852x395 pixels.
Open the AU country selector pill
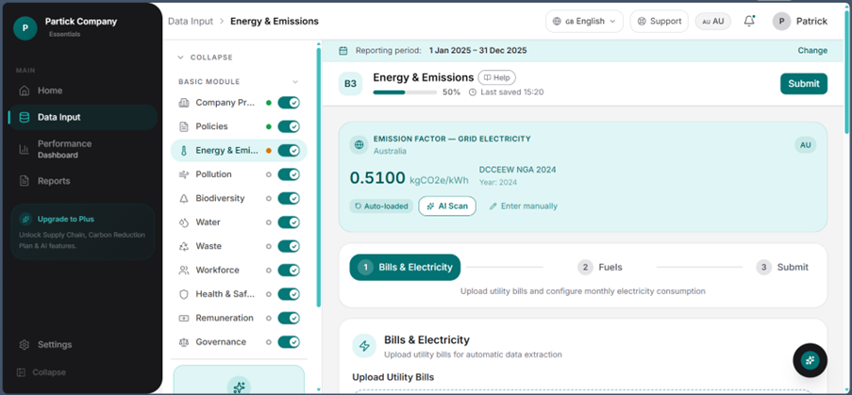(713, 21)
